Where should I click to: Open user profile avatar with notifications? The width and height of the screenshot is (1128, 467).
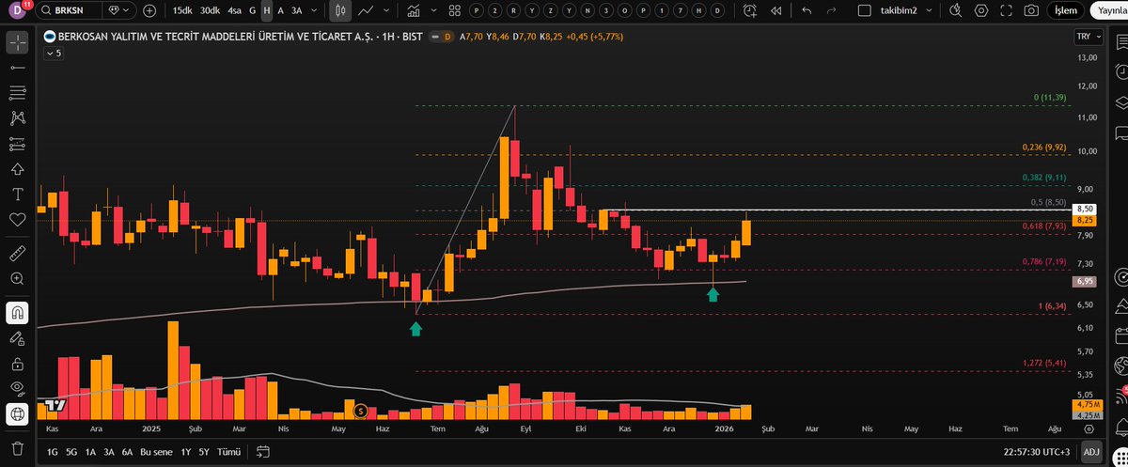coord(18,10)
